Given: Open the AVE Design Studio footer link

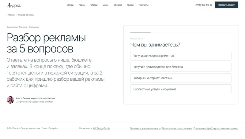Looking at the screenshot, I should point(101,128).
